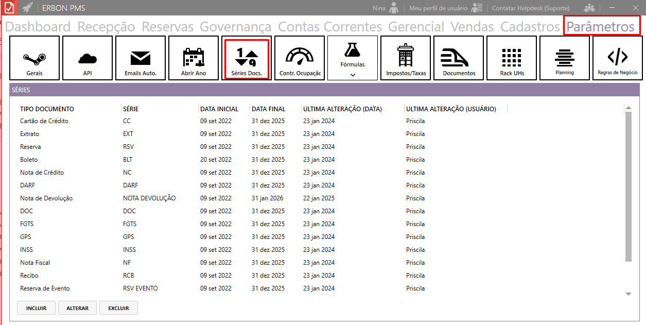Click the EXCLUIR button
This screenshot has width=646, height=325.
click(118, 308)
